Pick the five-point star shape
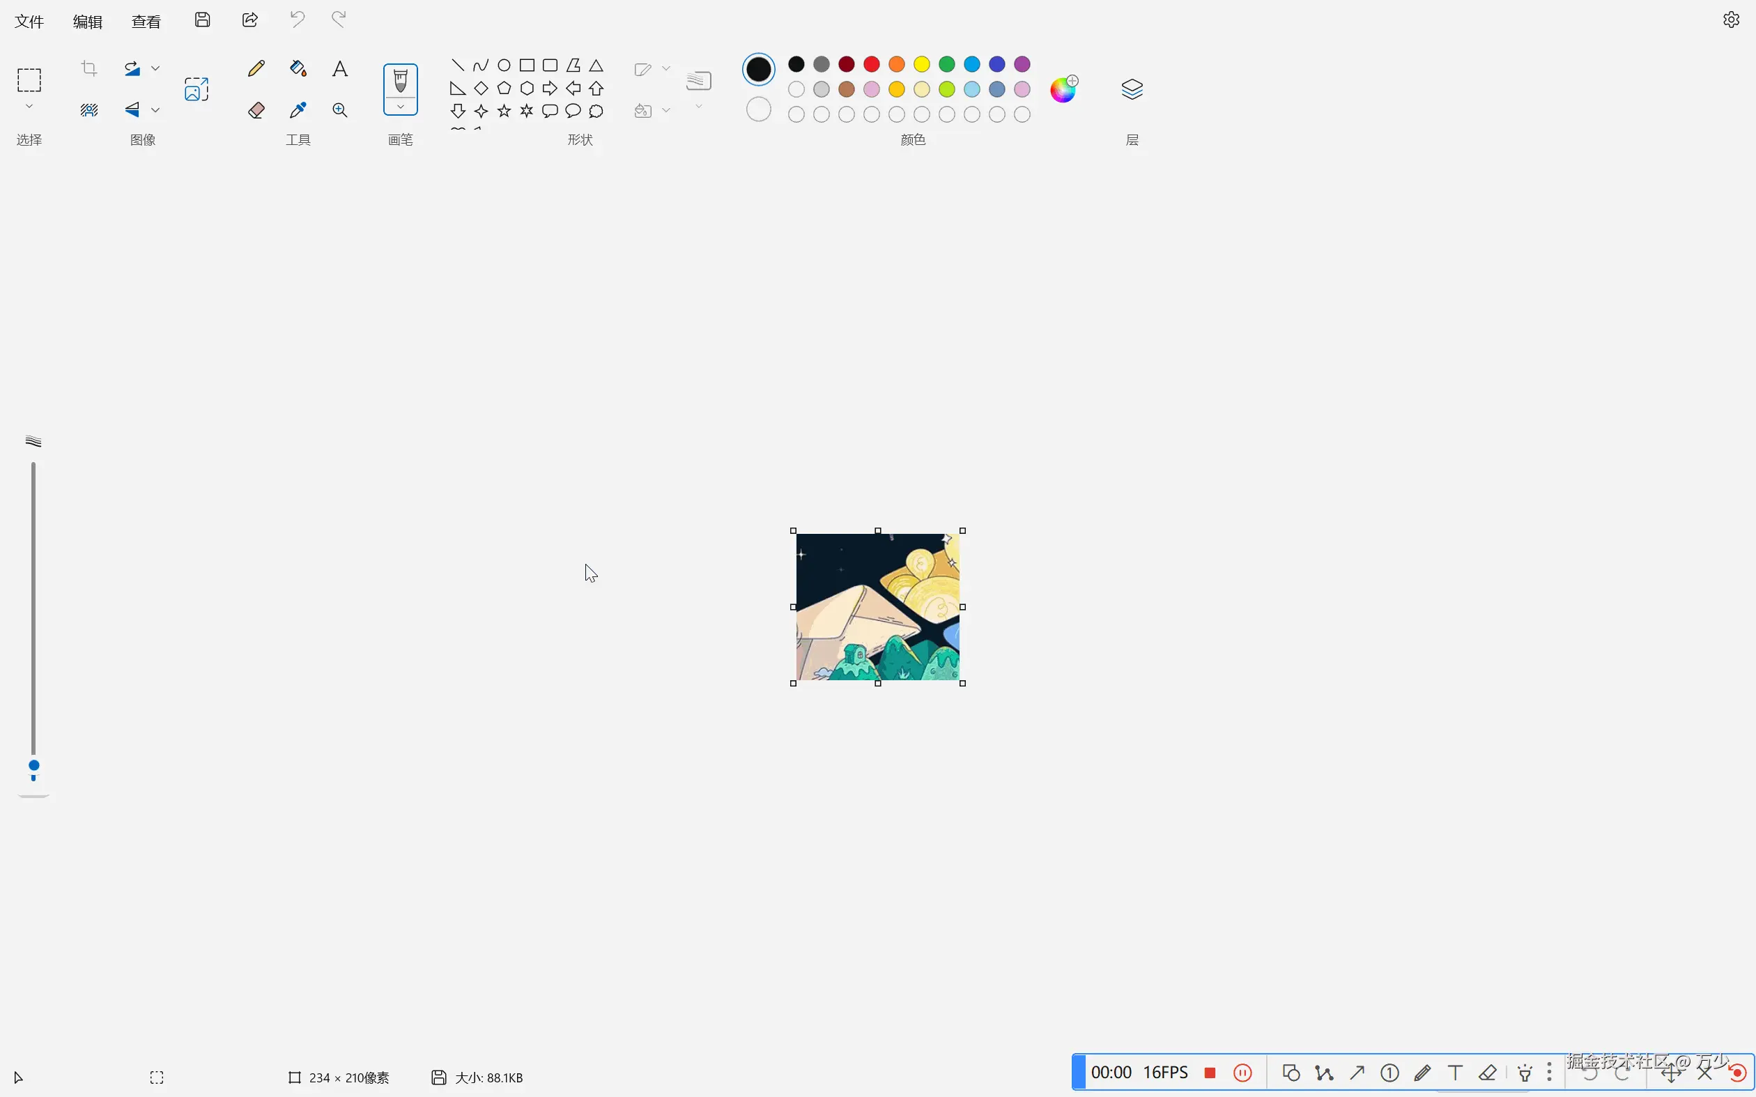 coord(504,111)
